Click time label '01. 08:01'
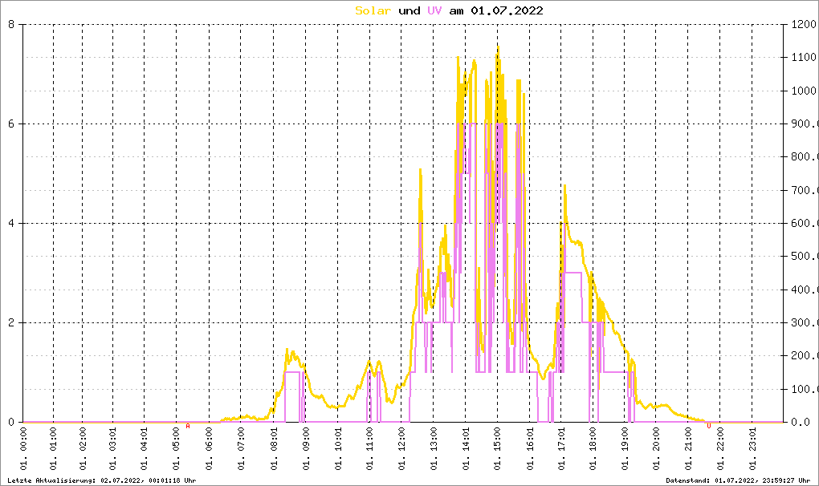This screenshot has height=486, width=819. point(274,448)
